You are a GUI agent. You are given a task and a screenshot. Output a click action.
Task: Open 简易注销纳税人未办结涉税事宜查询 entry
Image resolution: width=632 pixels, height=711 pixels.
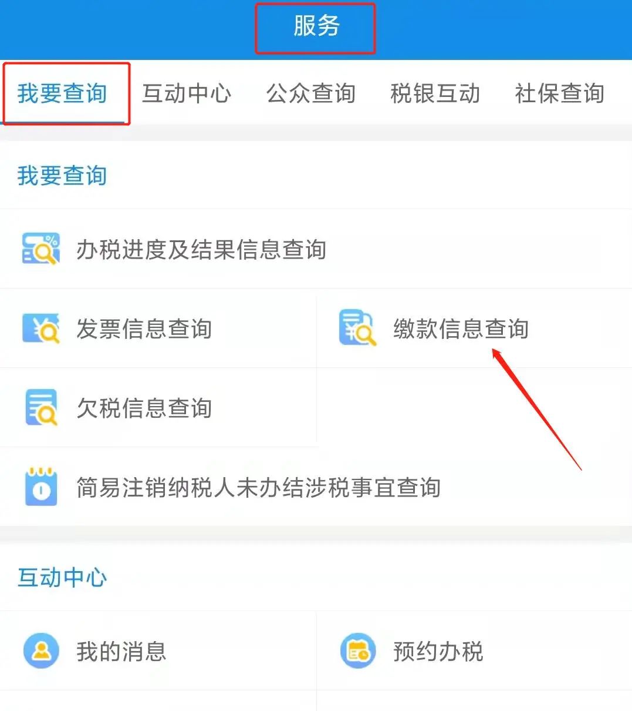click(259, 487)
